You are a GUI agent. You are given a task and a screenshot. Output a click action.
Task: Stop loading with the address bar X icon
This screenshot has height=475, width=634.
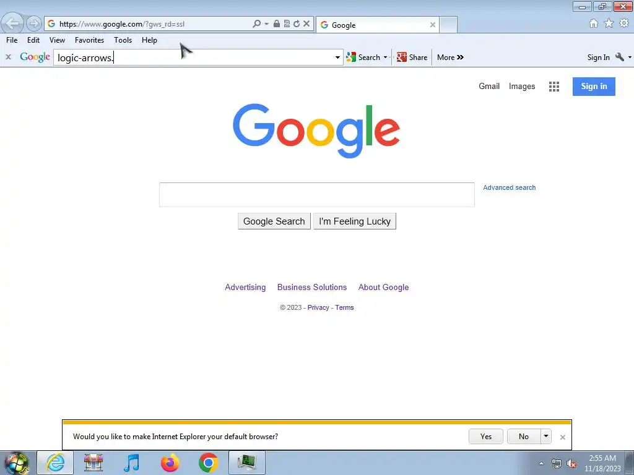(x=306, y=24)
